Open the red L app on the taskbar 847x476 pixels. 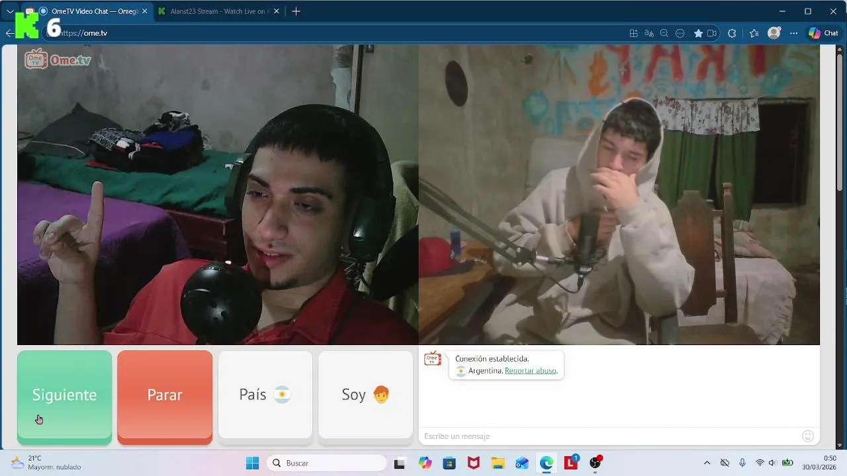pyautogui.click(x=571, y=463)
